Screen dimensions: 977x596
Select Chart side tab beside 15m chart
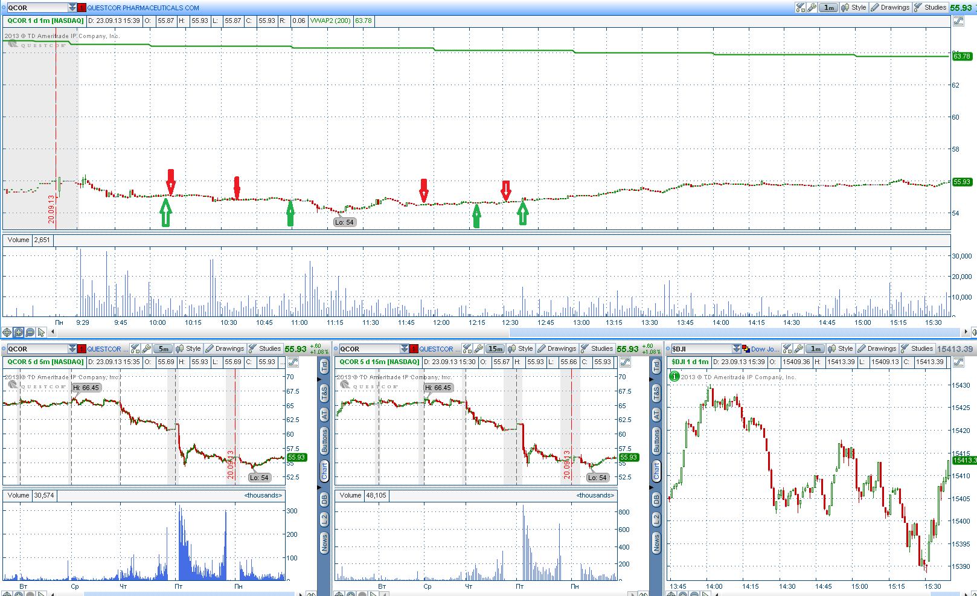pyautogui.click(x=656, y=471)
